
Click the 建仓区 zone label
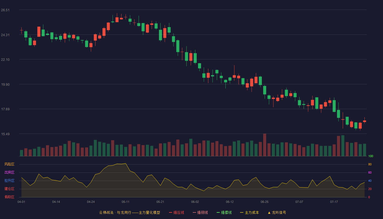click(x=9, y=189)
